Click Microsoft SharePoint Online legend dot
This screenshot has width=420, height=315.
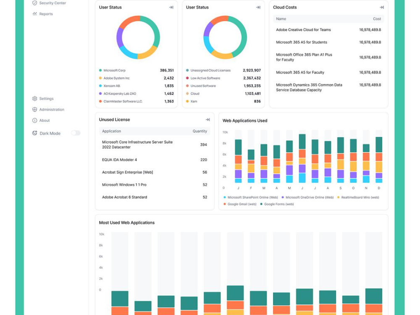(x=224, y=197)
